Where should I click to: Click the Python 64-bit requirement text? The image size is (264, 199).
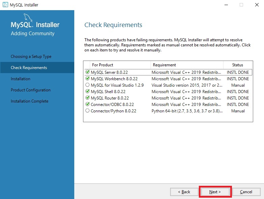tap(187, 111)
